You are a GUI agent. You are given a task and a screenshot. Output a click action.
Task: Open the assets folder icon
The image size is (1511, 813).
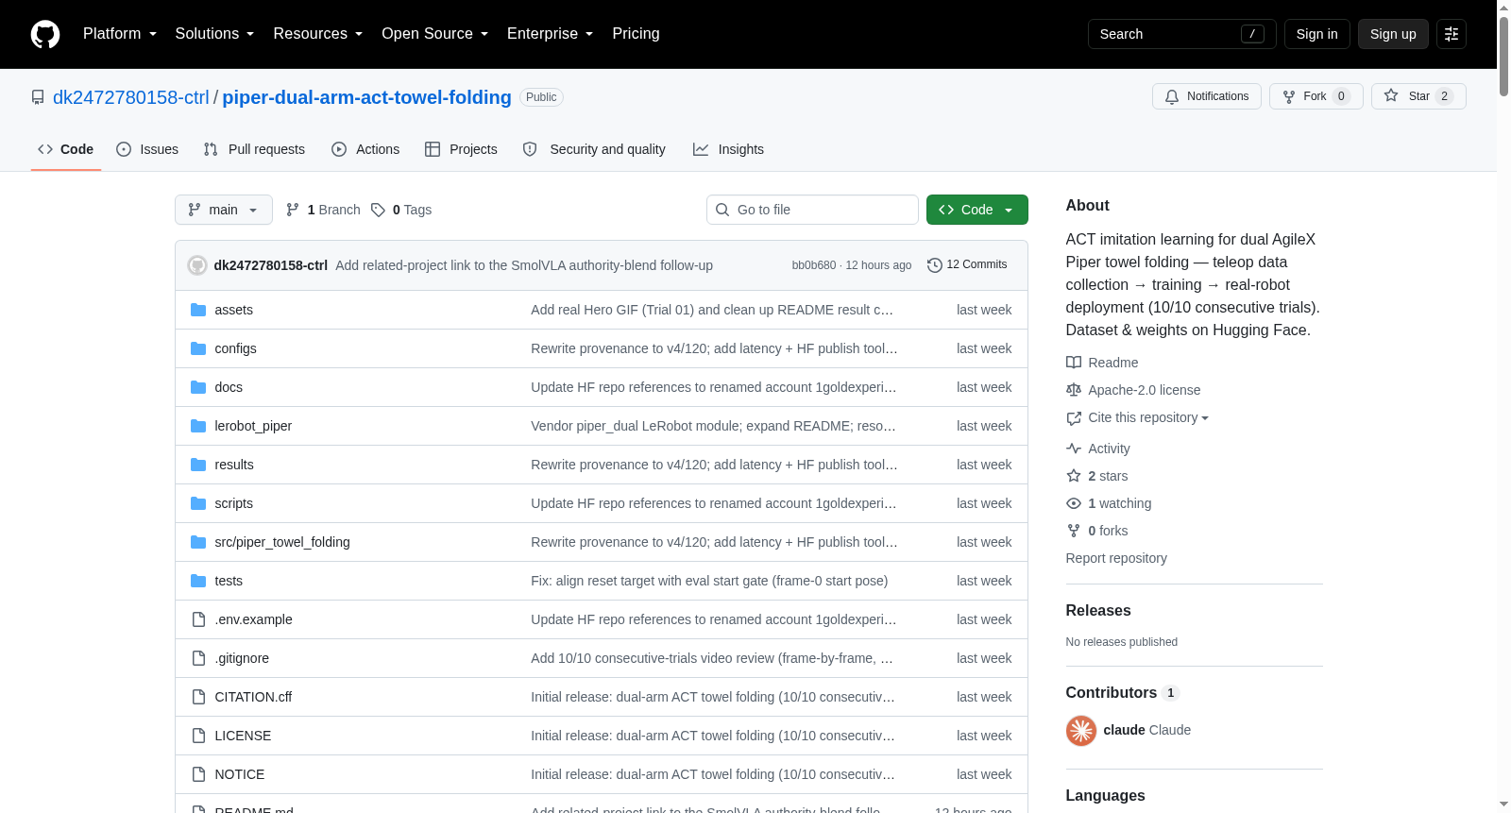pyautogui.click(x=198, y=310)
